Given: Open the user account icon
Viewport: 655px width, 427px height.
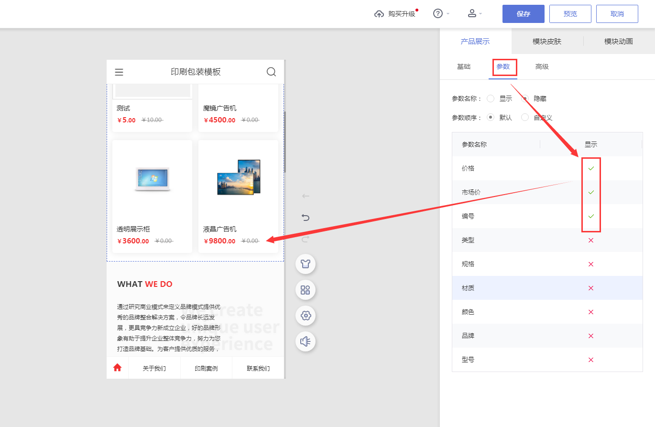Looking at the screenshot, I should [472, 13].
